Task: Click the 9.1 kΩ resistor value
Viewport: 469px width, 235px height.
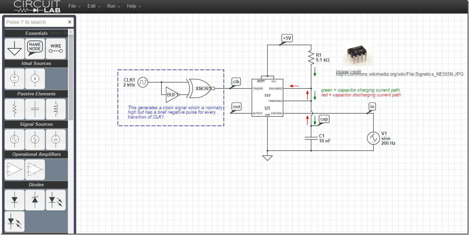Action: (x=323, y=60)
